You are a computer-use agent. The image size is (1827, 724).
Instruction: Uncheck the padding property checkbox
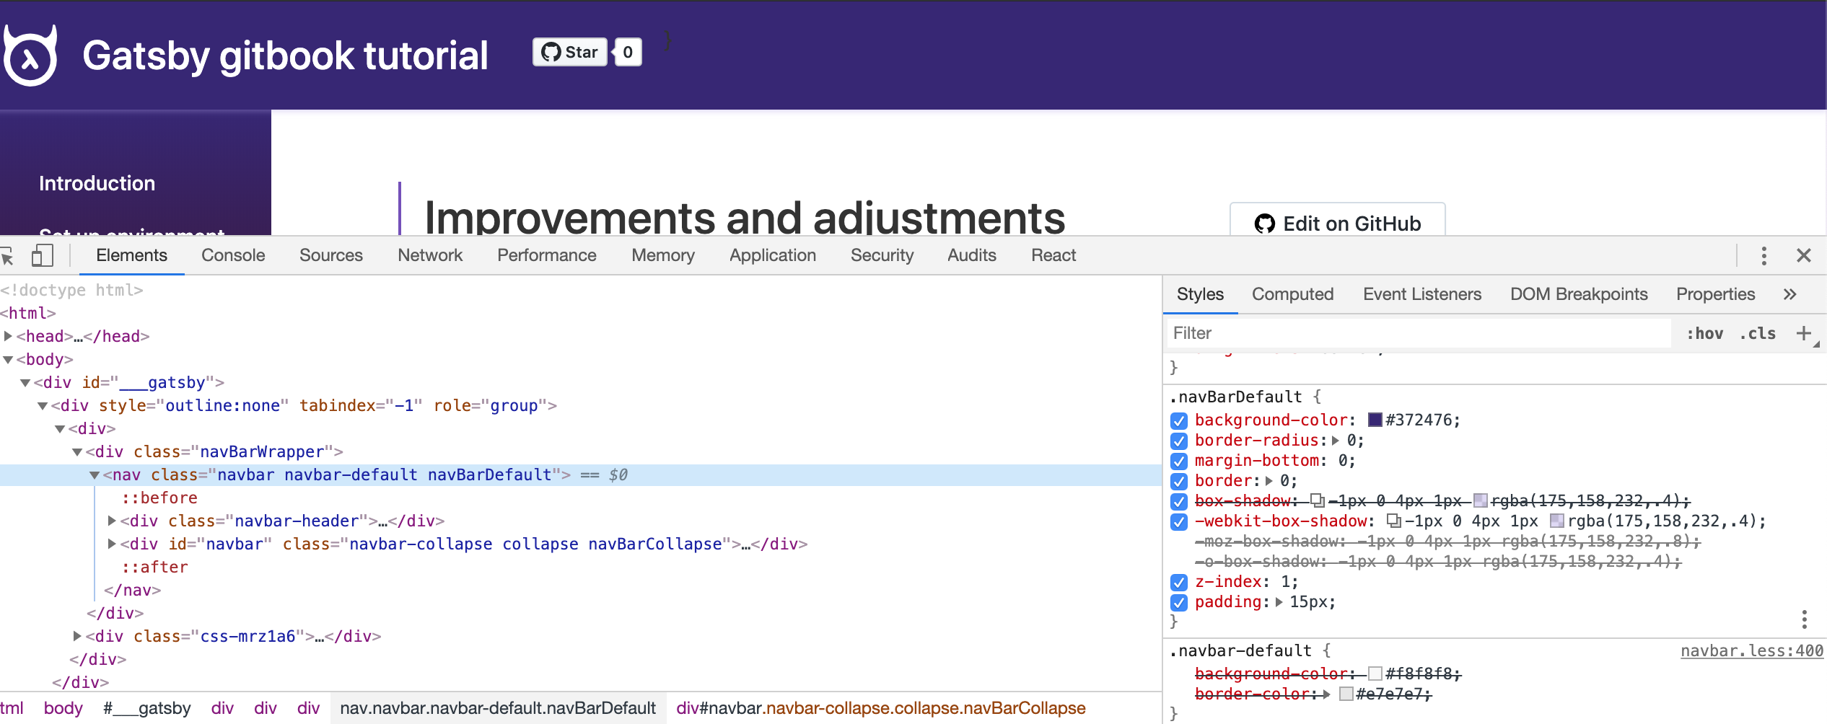click(x=1179, y=602)
